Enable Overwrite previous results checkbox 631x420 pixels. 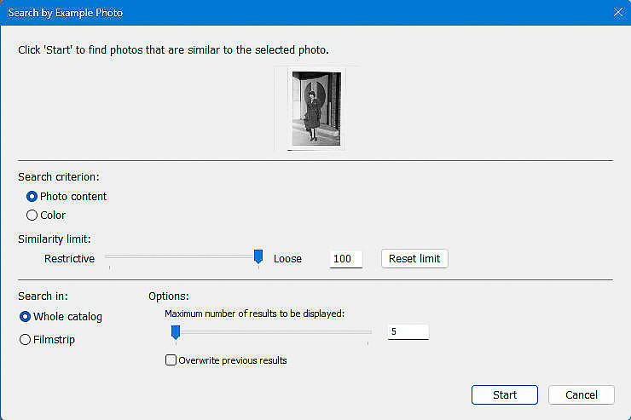[171, 360]
